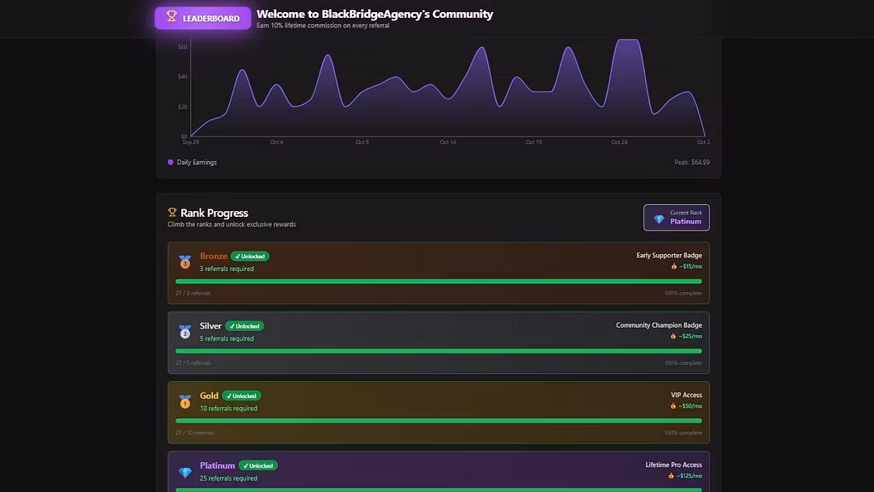Viewport: 874px width, 492px height.
Task: Click the diamond icon in Current Rank badge
Action: coord(659,218)
